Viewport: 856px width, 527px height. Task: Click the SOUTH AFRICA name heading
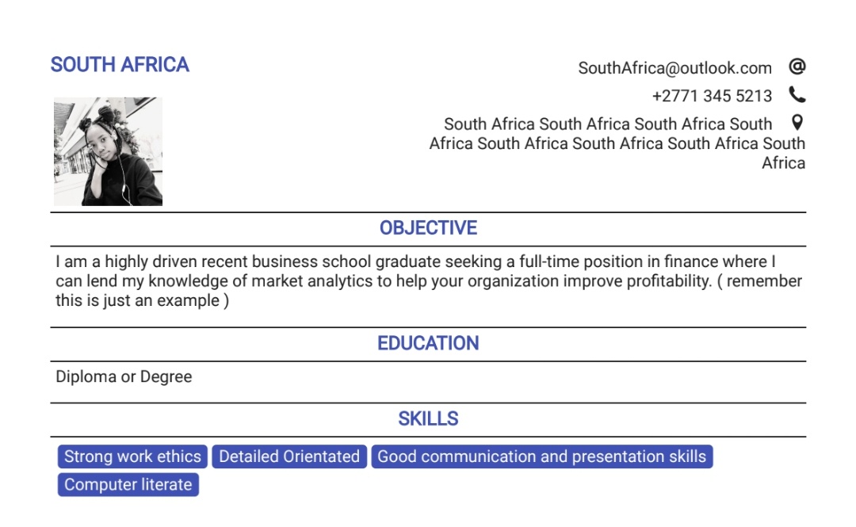(x=120, y=65)
